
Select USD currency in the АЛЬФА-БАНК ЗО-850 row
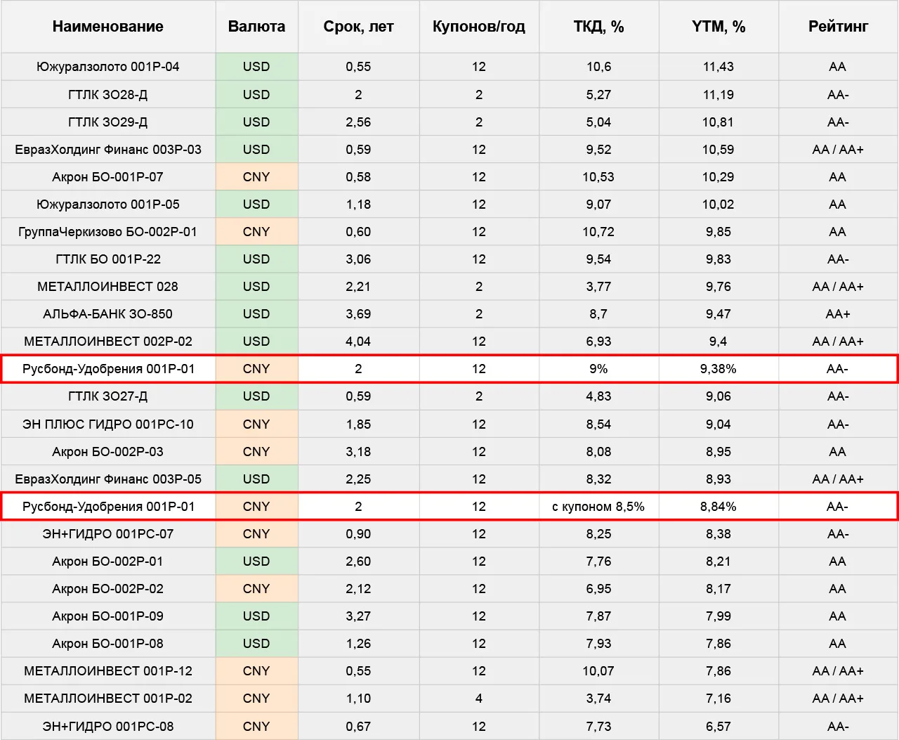pos(256,313)
